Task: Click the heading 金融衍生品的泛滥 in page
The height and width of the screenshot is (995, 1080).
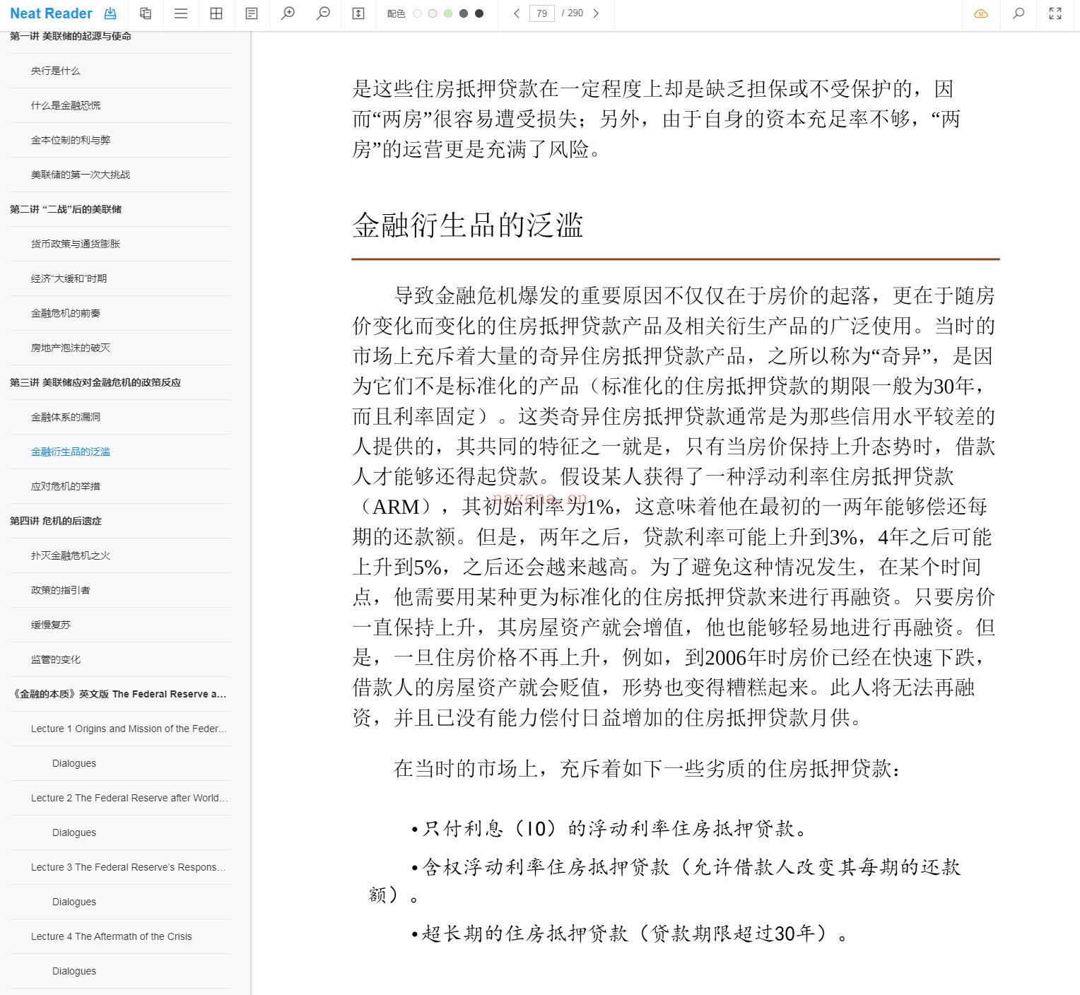Action: coord(468,225)
